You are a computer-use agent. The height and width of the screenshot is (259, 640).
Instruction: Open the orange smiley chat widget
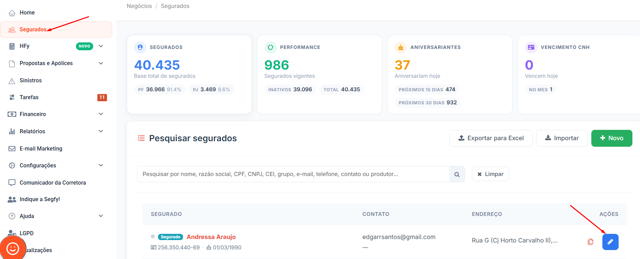click(x=13, y=248)
